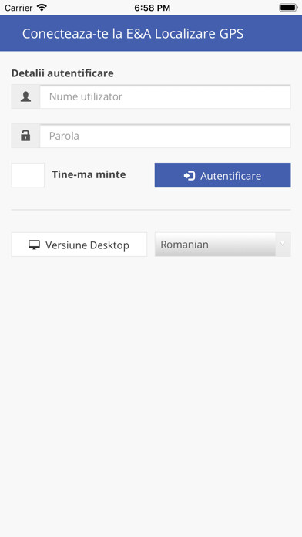
Task: Click the Conecteaza-te la E&A Localizare GPS header
Action: 133,34
